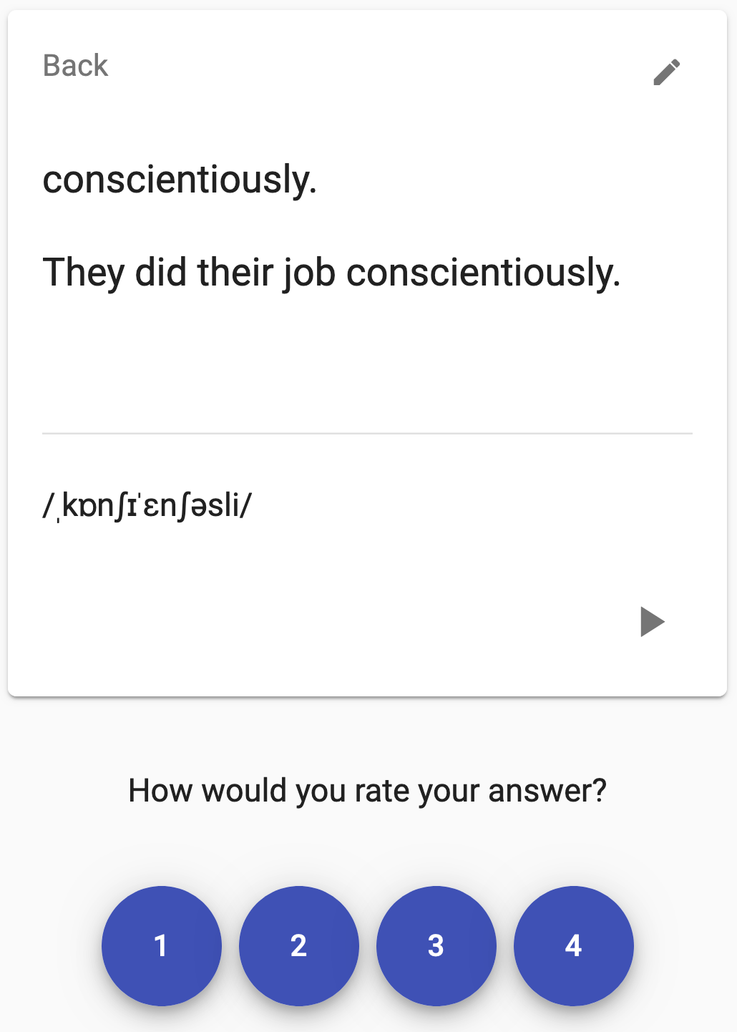Click the "How would you rate your answer?" prompt

[x=367, y=791]
